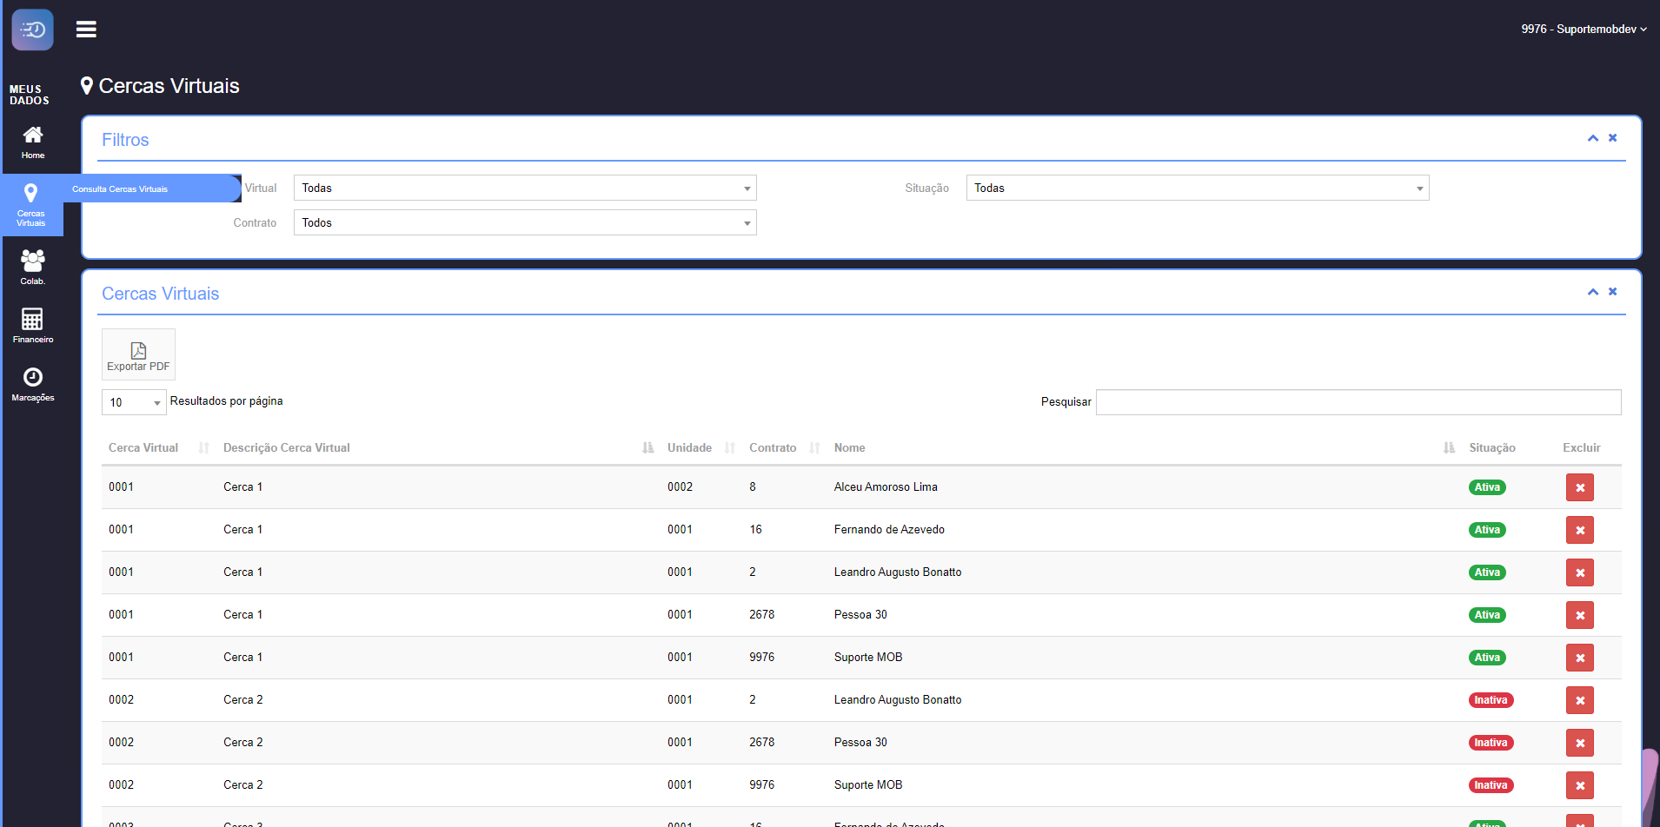
Task: Open the Contrato filter dropdown
Action: click(x=525, y=222)
